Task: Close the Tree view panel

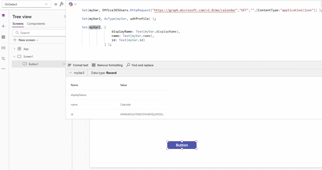Action: 65,16
